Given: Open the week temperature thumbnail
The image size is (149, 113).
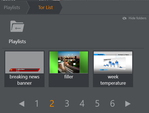Looking at the screenshot, I should (113, 62).
